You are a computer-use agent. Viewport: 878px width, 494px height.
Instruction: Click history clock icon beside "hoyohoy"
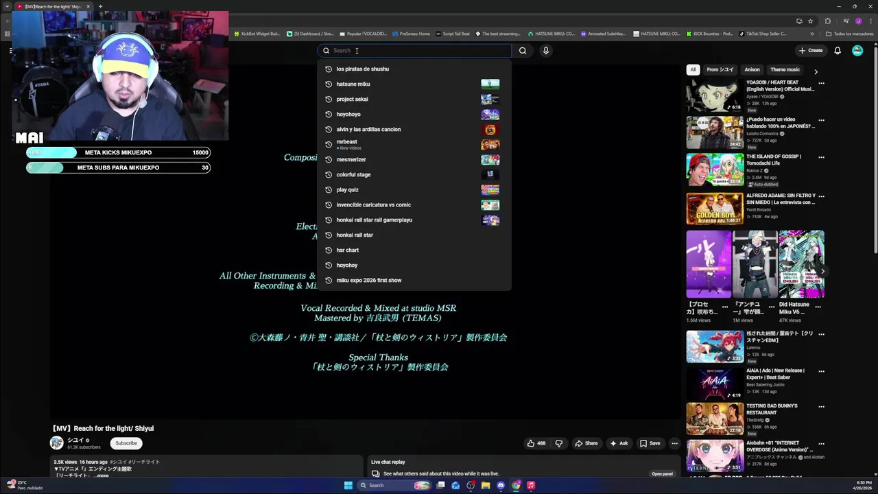[329, 265]
